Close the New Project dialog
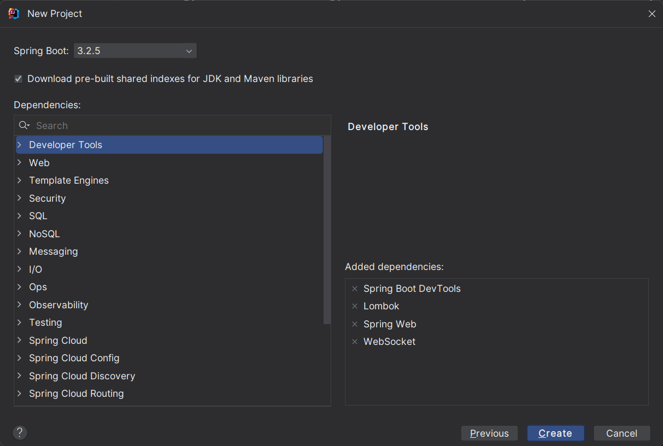The width and height of the screenshot is (663, 446). [x=652, y=14]
